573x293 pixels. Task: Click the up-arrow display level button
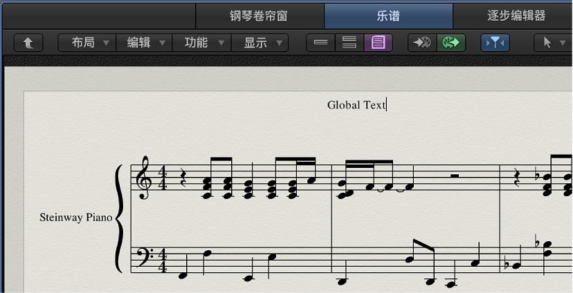pyautogui.click(x=28, y=43)
